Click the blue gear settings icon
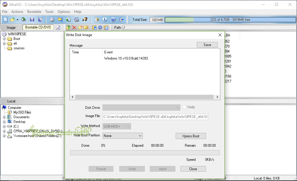297x181 pixels. tap(100, 28)
